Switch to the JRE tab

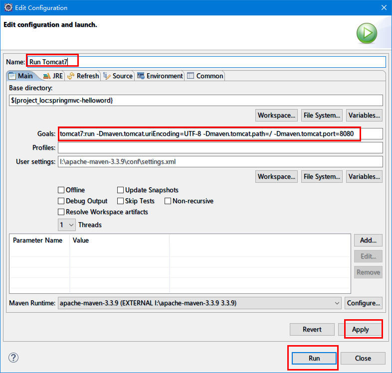pos(53,76)
